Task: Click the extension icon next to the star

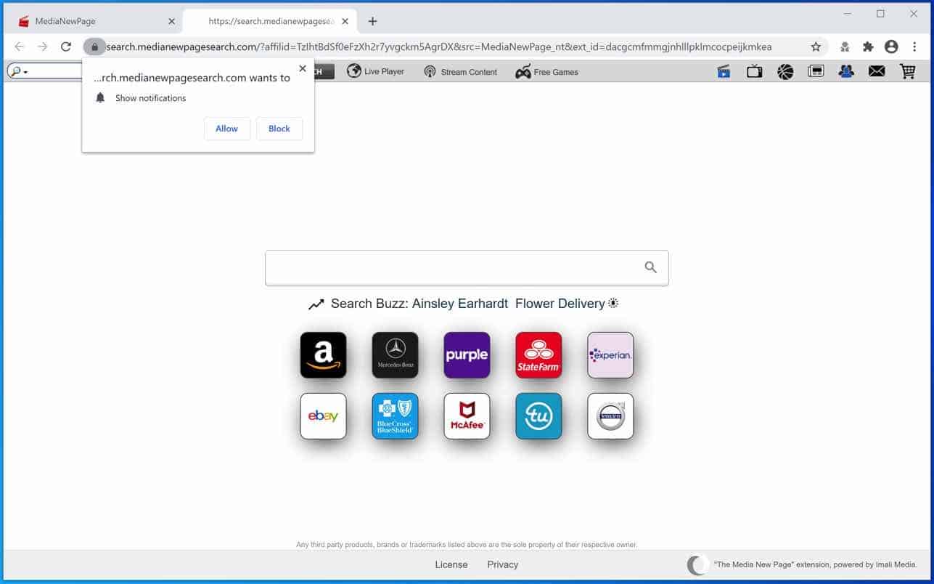Action: pyautogui.click(x=845, y=46)
